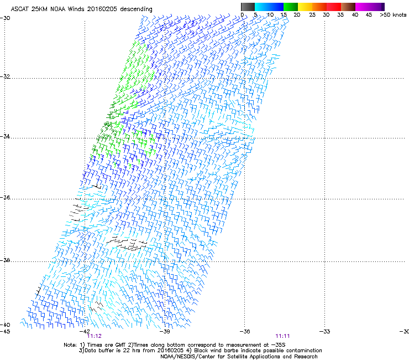This screenshot has height=360, width=409.
Task: Click the note about black wind barbs contamination
Action: (254, 351)
